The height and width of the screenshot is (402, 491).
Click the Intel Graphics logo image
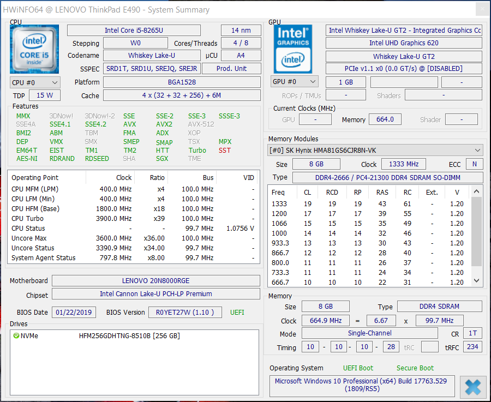coord(293,49)
